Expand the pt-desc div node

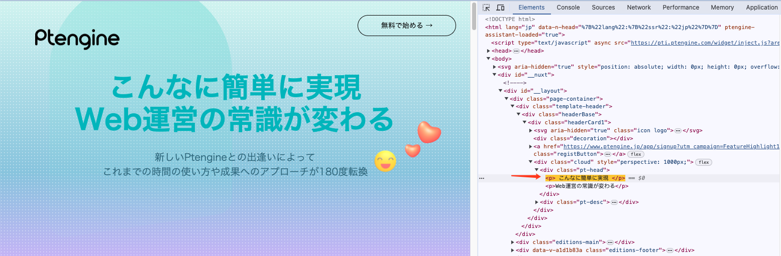(537, 202)
